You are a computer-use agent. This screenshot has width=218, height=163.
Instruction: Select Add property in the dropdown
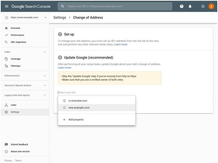click(96, 119)
